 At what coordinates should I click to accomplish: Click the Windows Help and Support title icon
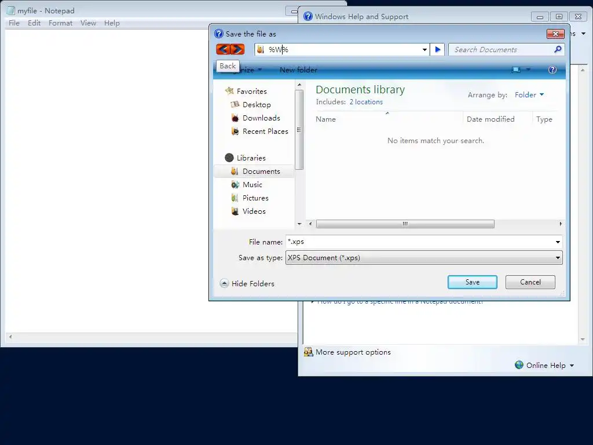click(x=308, y=16)
